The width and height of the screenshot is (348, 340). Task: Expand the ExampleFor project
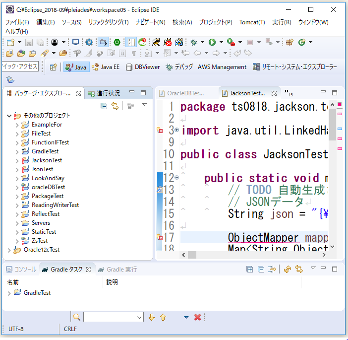click(x=17, y=125)
